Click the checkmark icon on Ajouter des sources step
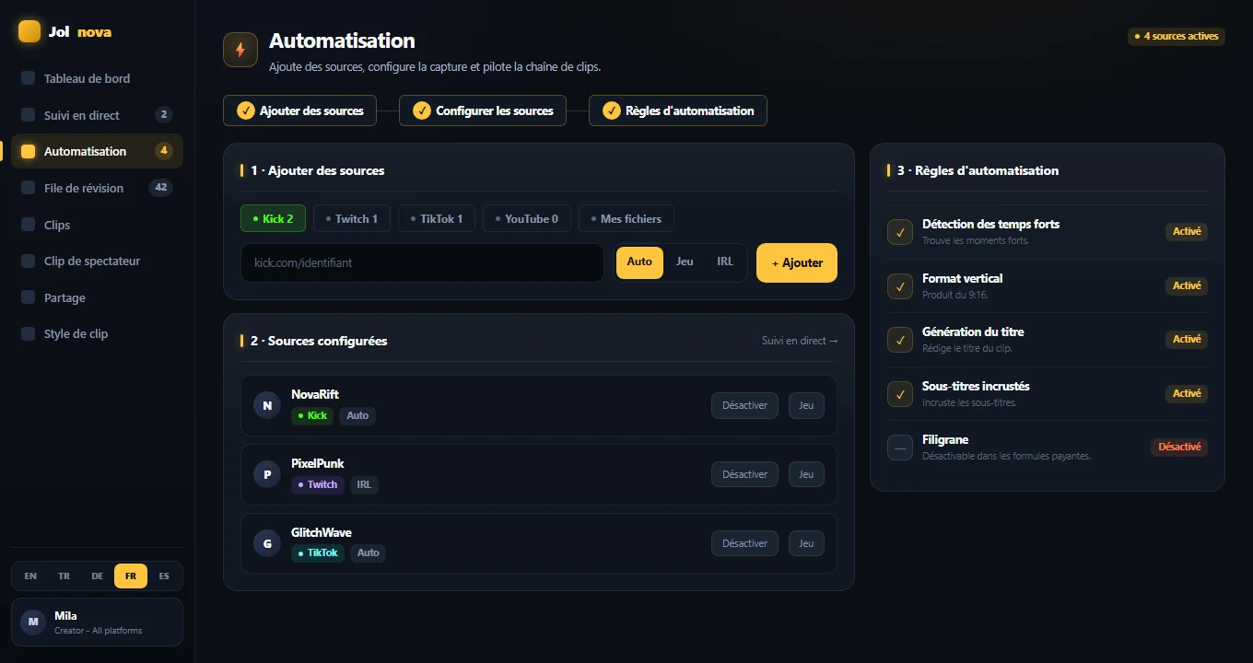Image resolution: width=1253 pixels, height=663 pixels. coord(246,110)
